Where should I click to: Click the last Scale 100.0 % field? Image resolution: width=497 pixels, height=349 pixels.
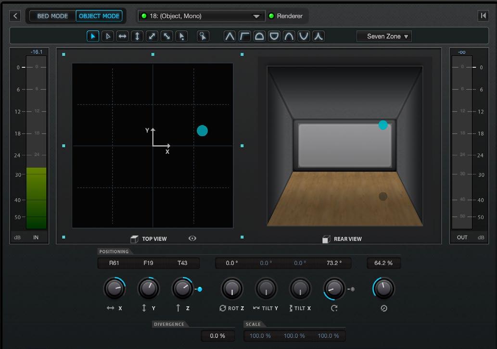coord(329,336)
